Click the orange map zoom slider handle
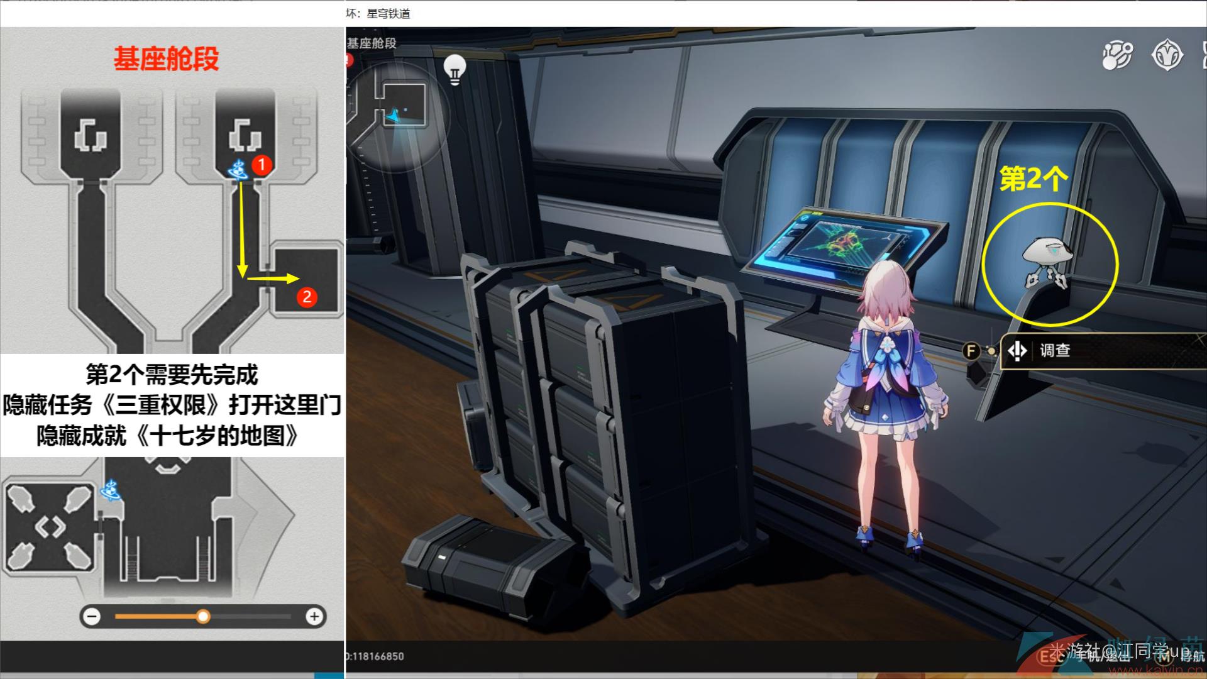 tap(202, 617)
